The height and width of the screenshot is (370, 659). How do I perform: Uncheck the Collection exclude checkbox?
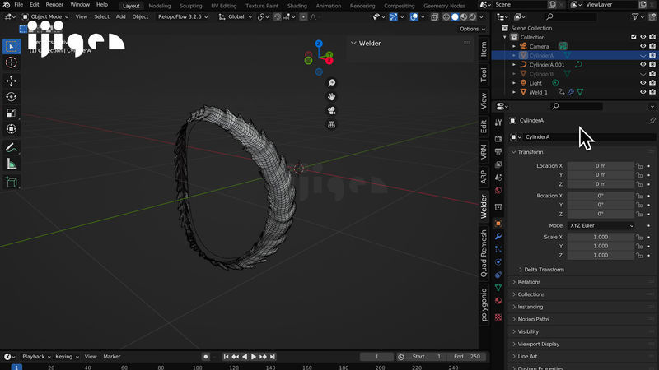pyautogui.click(x=633, y=37)
